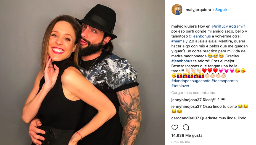Open the HACE UN DÍA timestamp

point(181,142)
